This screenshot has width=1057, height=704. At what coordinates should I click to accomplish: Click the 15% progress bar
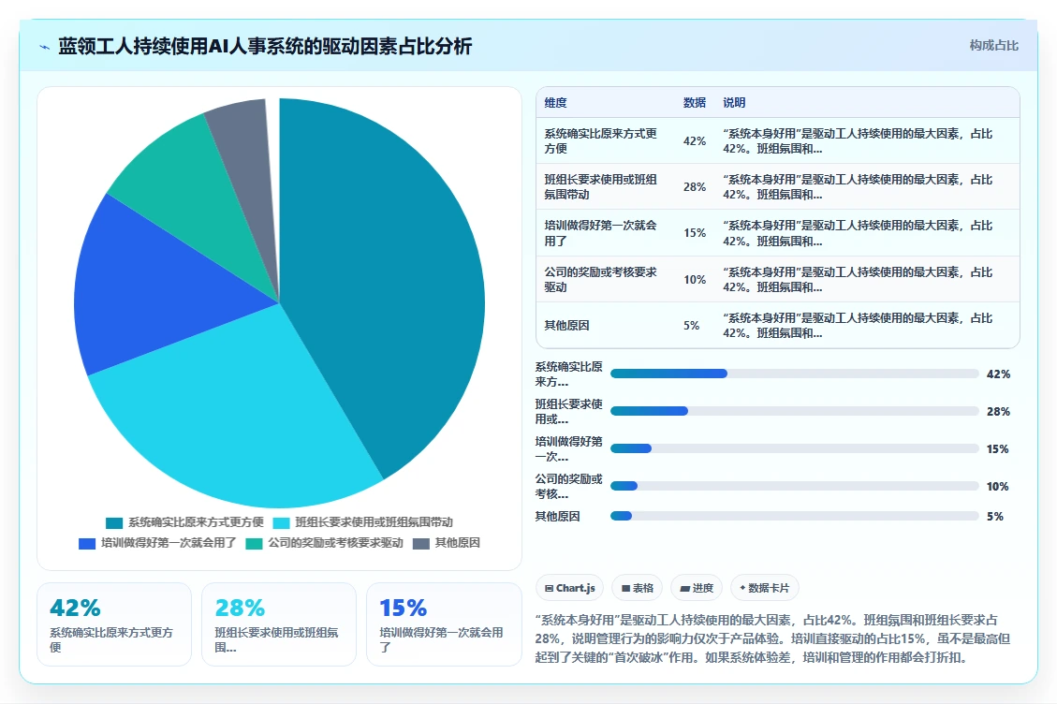794,448
